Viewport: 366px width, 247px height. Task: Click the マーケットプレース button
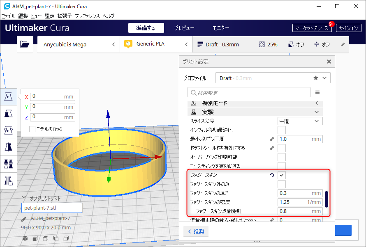click(x=312, y=28)
